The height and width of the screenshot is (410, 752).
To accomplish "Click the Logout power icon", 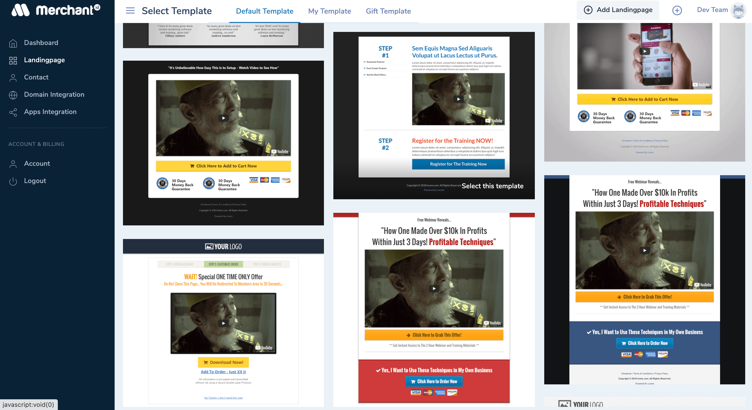I will pyautogui.click(x=13, y=181).
